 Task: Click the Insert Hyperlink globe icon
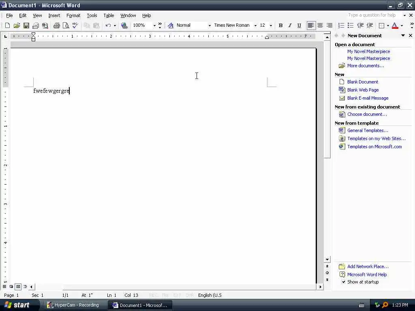tap(124, 26)
